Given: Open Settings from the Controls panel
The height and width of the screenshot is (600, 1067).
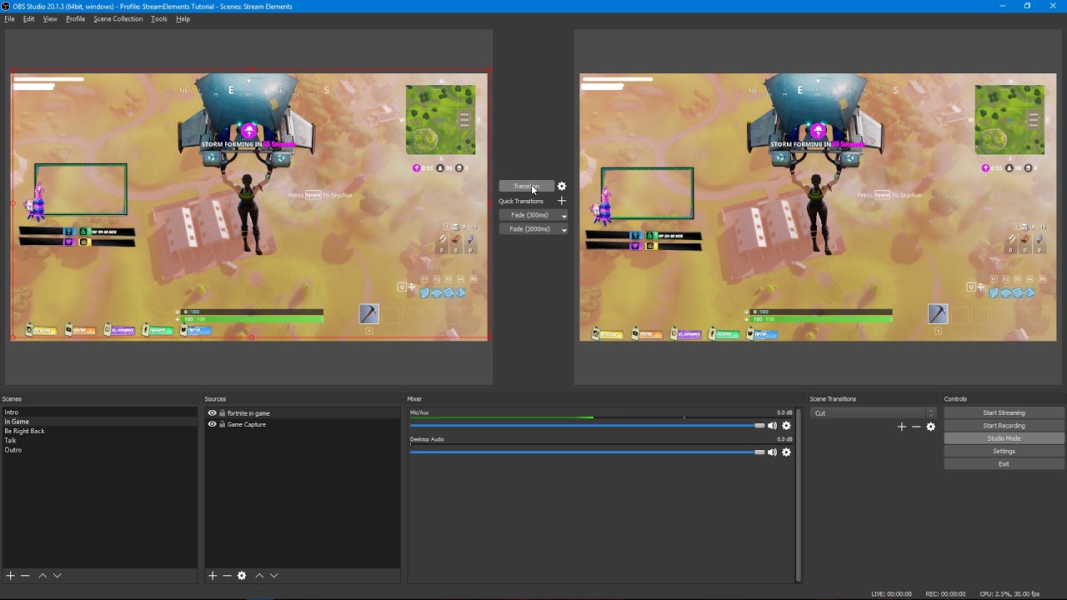Looking at the screenshot, I should pos(1004,451).
